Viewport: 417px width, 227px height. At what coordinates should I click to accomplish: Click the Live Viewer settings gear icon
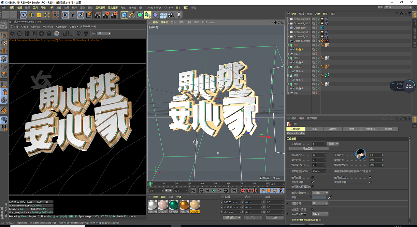tap(41, 34)
